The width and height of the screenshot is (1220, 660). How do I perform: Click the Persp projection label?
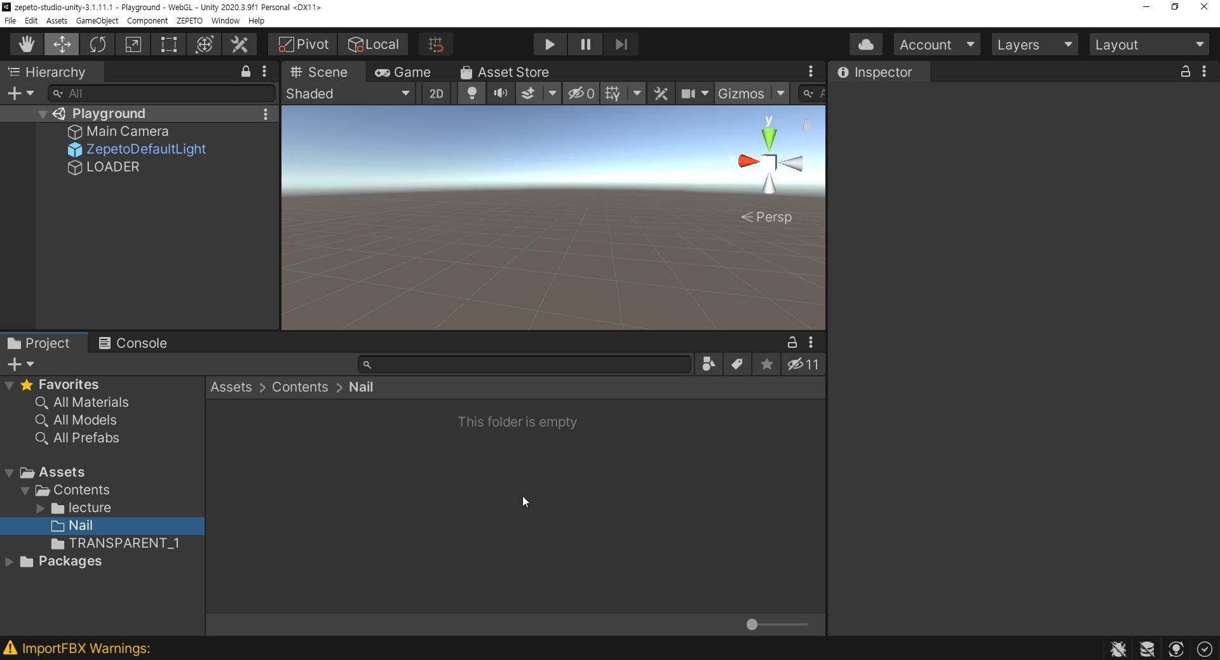pos(766,217)
